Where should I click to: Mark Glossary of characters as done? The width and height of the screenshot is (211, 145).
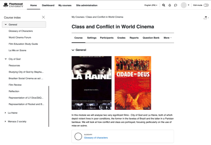pyautogui.click(x=78, y=137)
